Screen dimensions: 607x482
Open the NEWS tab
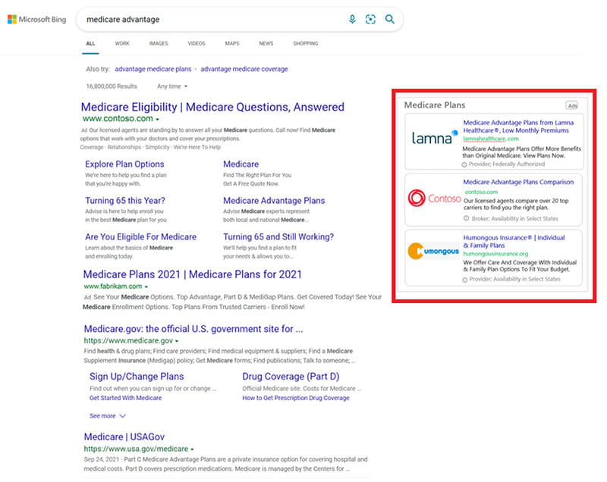266,44
